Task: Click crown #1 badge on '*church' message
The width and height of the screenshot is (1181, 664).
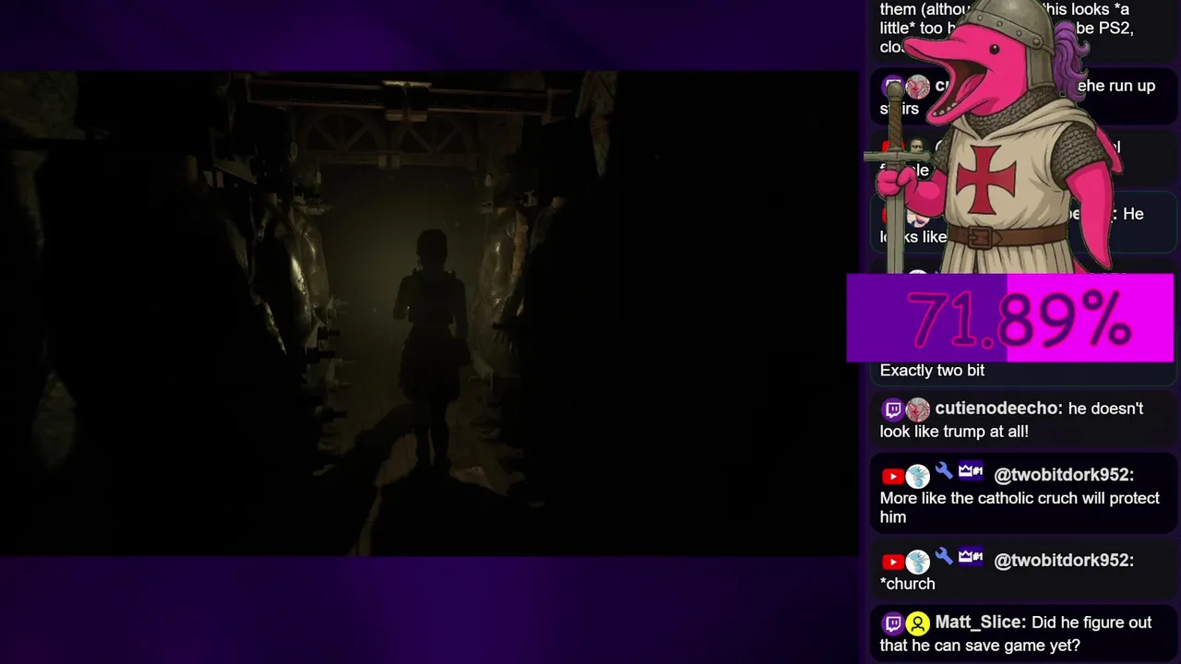Action: click(x=971, y=556)
